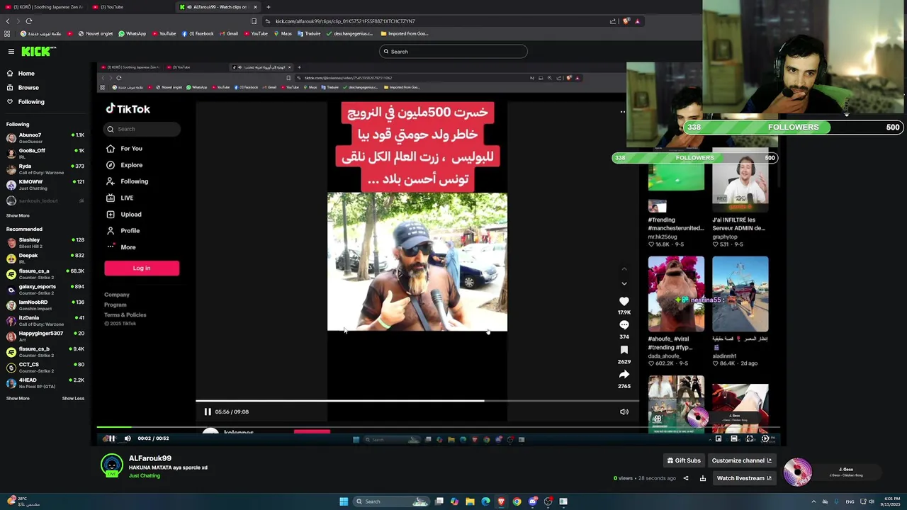Open the Traduire bookmark
This screenshot has height=510, width=907.
(x=309, y=33)
